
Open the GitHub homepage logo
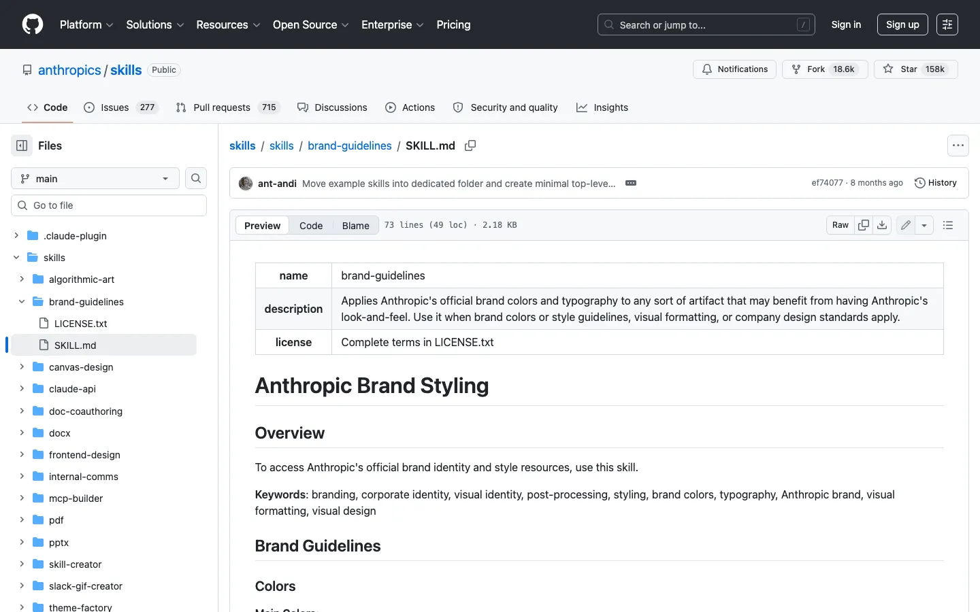pos(33,24)
